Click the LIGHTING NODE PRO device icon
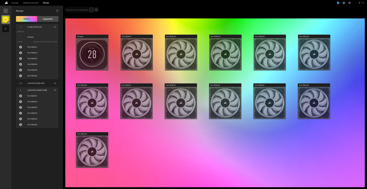Viewport: 367px width, 189px height. pos(20,83)
